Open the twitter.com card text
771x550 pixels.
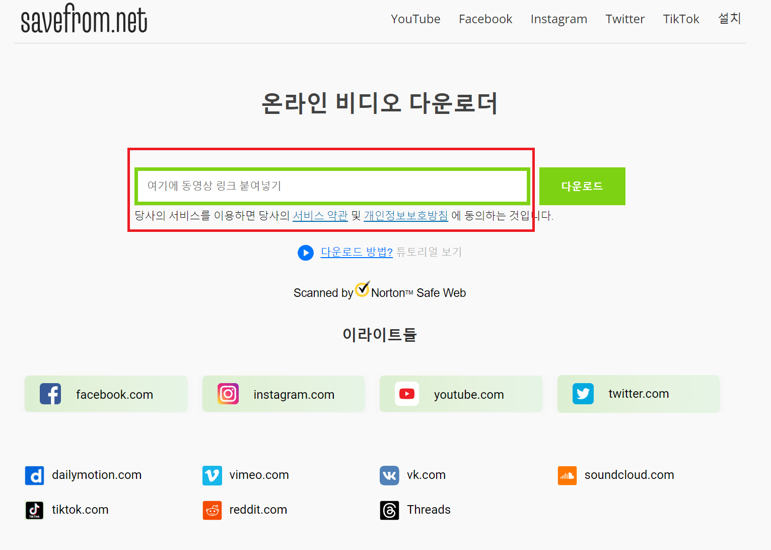pos(639,394)
